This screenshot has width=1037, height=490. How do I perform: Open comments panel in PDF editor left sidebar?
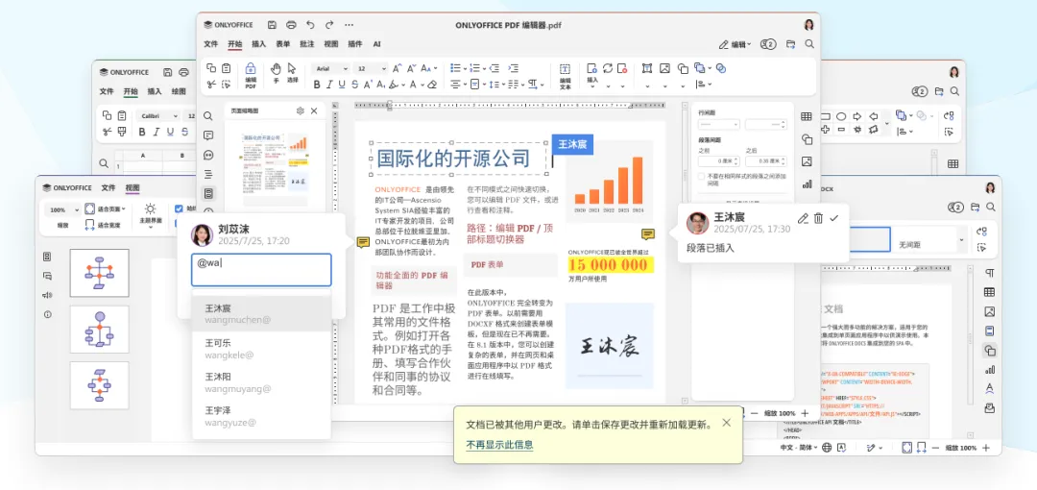[208, 135]
